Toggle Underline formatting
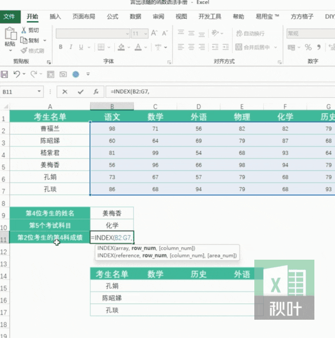The height and width of the screenshot is (338, 335). (x=81, y=47)
